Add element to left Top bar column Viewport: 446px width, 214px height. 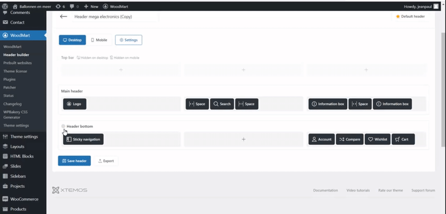click(120, 70)
